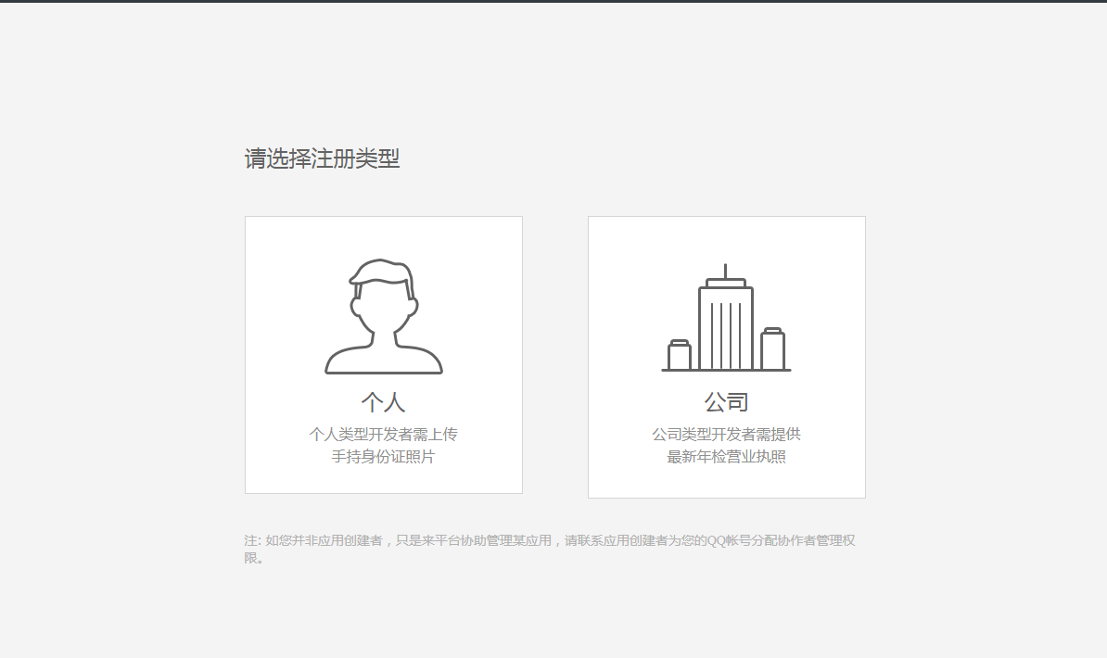Click the 手持身份证照片 description line
Screen dimensions: 1107x658
tap(383, 456)
